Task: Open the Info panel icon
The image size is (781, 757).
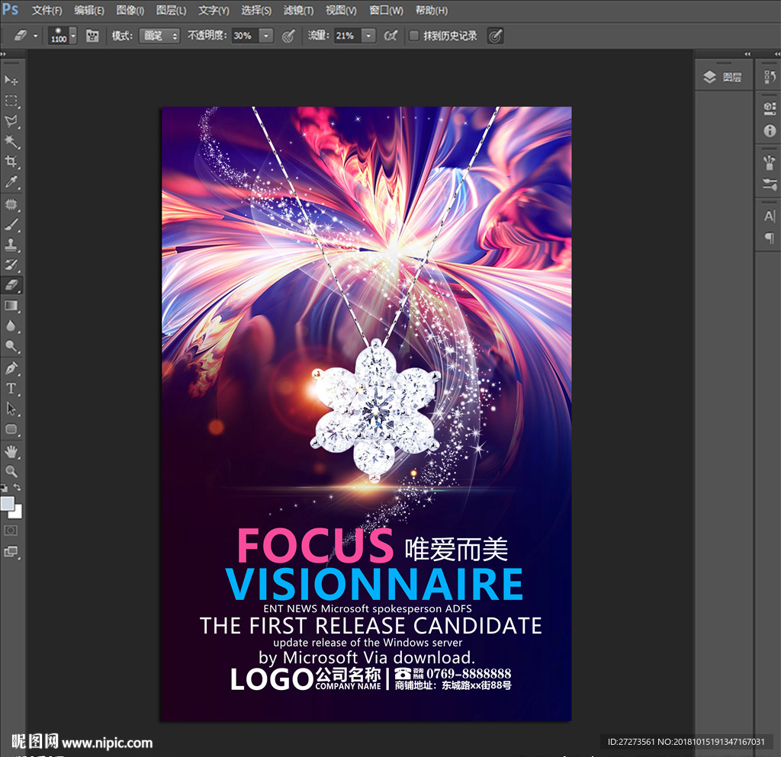Action: click(770, 130)
